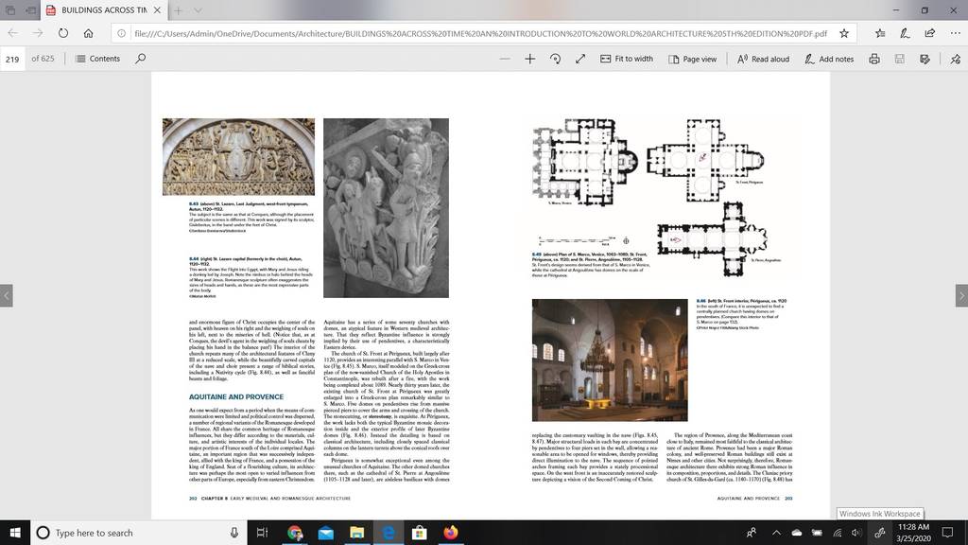The image size is (968, 545).
Task: Launch Firefox from taskbar
Action: [451, 533]
